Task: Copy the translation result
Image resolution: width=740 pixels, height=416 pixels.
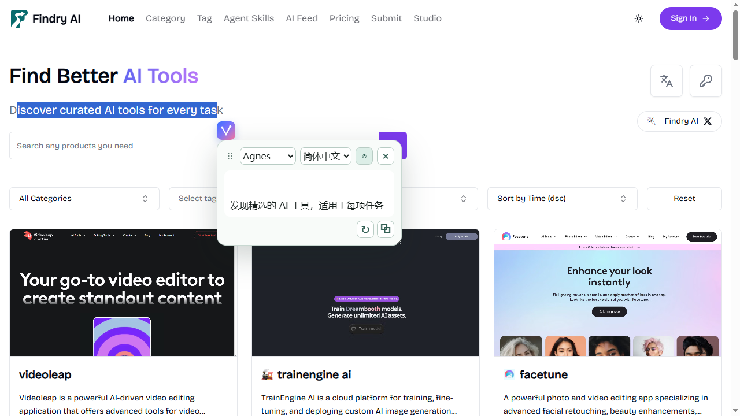Action: (386, 229)
